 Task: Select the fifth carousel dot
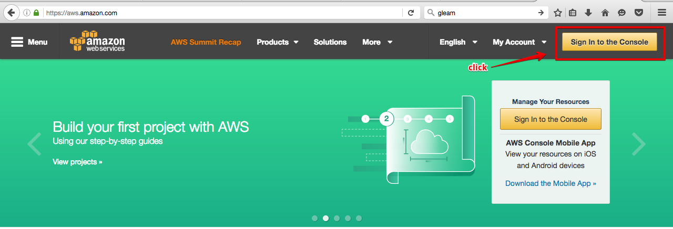point(359,218)
